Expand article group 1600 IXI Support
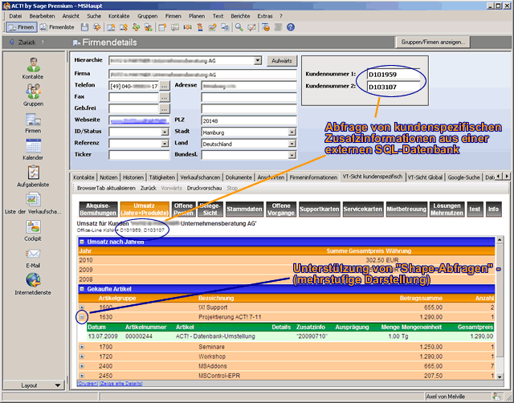The image size is (514, 403). 82,307
